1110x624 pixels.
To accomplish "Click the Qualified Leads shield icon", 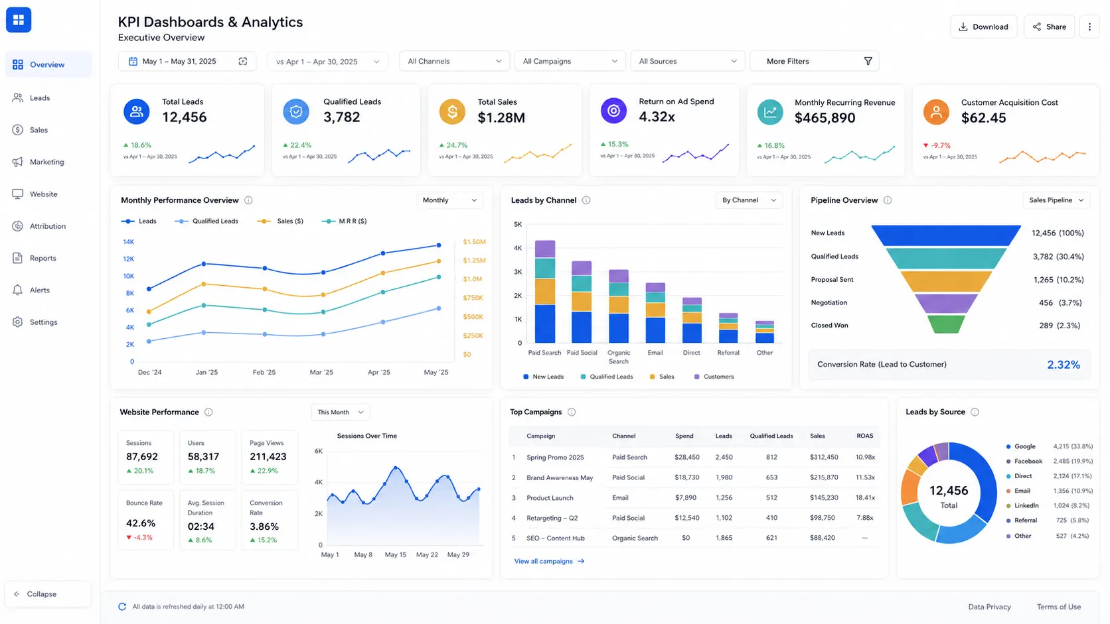I will [296, 111].
